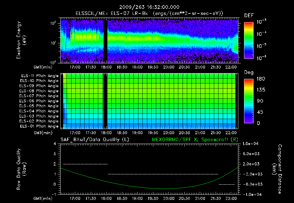294x203 pixels.
Task: Click the 1.0e+04 value on distance axis
Action: coord(250,144)
